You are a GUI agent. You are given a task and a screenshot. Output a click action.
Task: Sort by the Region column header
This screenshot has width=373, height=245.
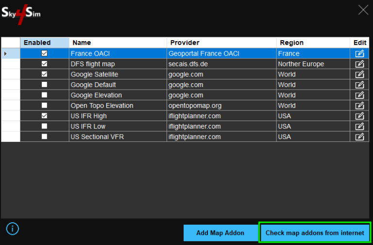tap(313, 43)
